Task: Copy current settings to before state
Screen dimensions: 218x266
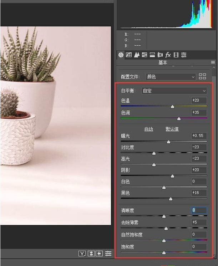Action: click(x=99, y=254)
